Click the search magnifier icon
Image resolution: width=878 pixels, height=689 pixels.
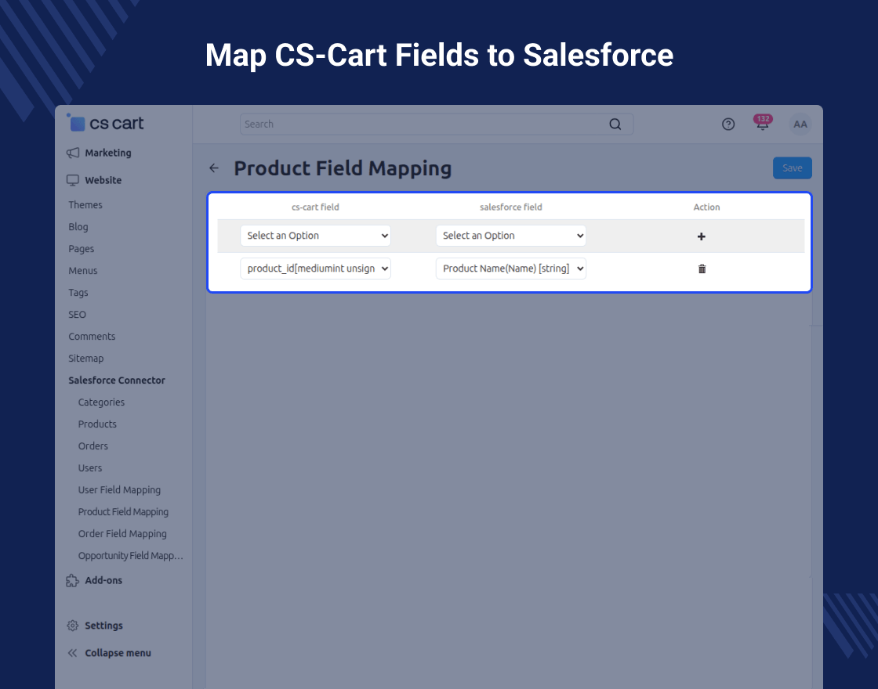(615, 124)
